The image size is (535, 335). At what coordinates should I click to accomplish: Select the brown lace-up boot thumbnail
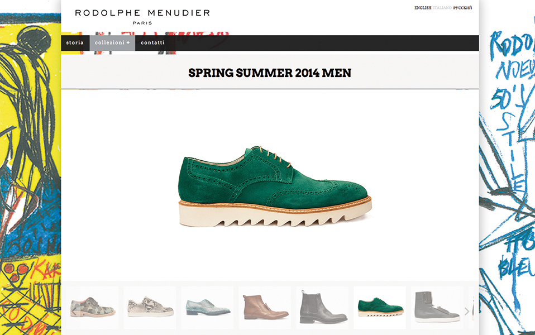pyautogui.click(x=265, y=308)
